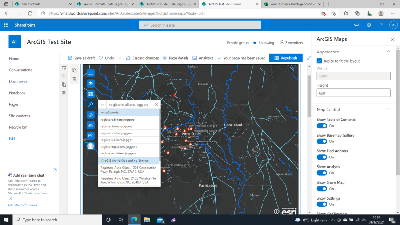Open the basemap gallery tool

tap(91, 94)
